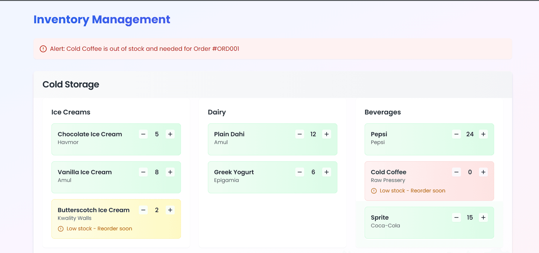Increase Chocolate Ice Cream quantity with plus
This screenshot has height=253, width=539.
[x=170, y=134]
